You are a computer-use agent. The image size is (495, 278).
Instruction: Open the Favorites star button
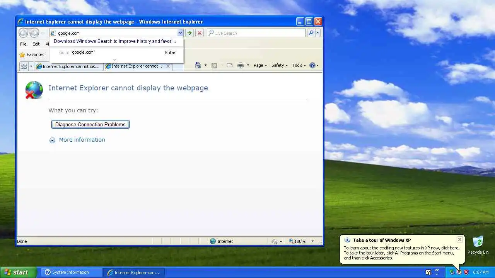pos(32,54)
